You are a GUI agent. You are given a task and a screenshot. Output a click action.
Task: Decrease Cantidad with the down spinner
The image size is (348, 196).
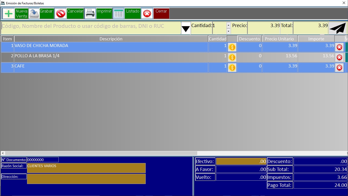click(x=228, y=31)
